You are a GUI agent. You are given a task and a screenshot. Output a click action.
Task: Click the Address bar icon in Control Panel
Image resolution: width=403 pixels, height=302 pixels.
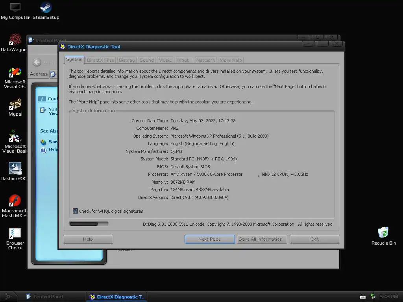[53, 74]
